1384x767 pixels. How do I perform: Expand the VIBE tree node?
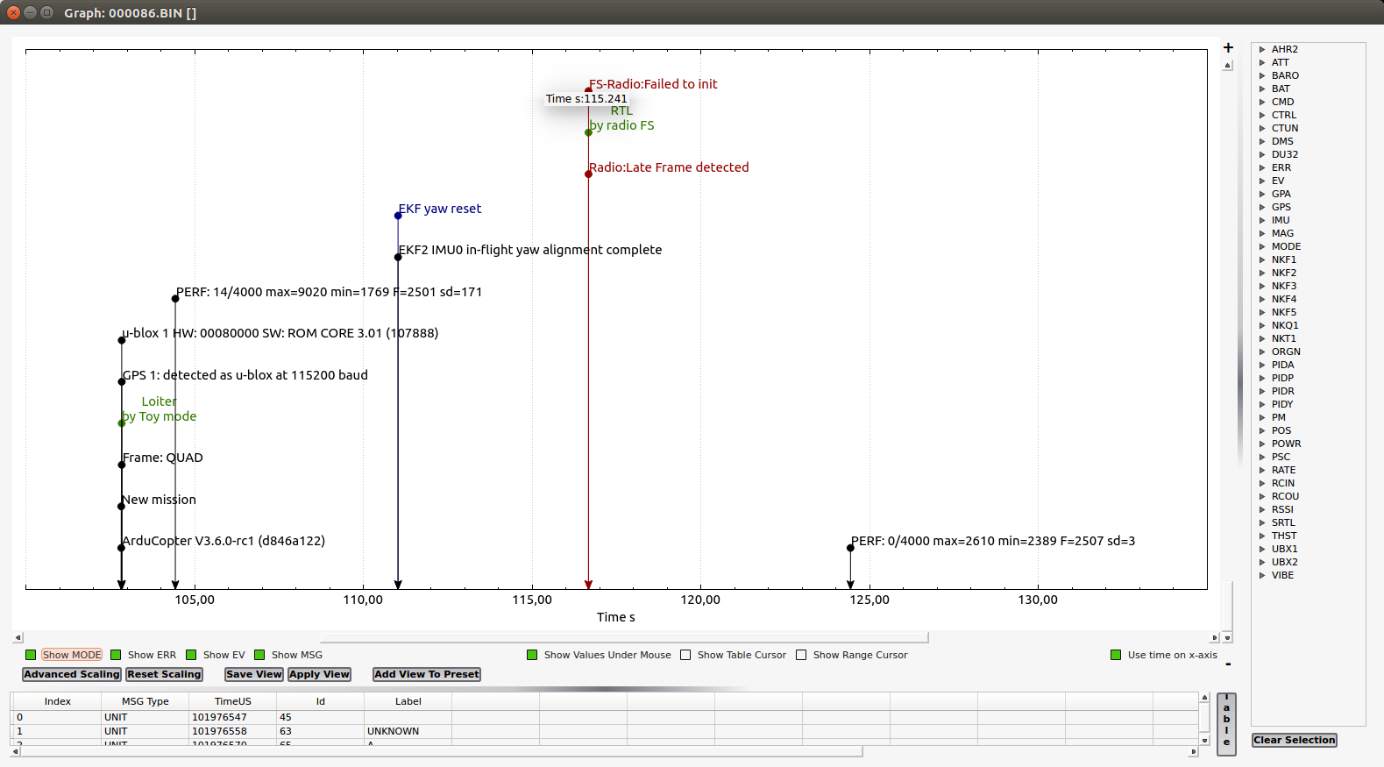pyautogui.click(x=1262, y=575)
